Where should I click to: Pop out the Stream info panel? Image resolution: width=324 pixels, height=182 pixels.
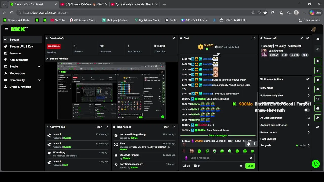tap(308, 38)
